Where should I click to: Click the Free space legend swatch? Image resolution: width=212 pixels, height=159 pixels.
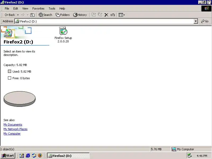point(10,78)
